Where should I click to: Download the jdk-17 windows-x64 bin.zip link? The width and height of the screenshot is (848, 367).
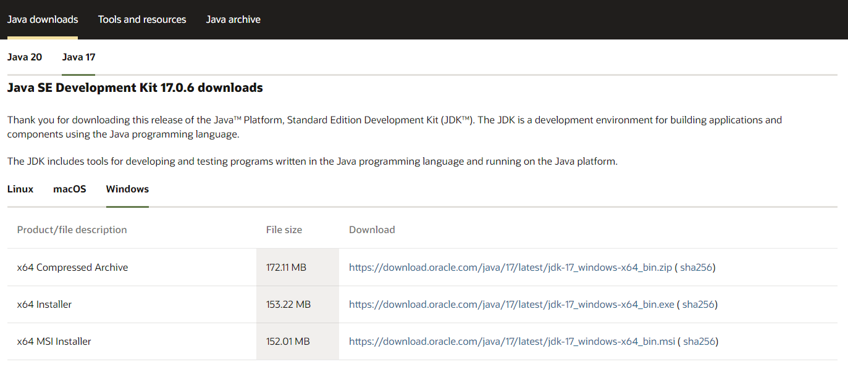tap(510, 268)
